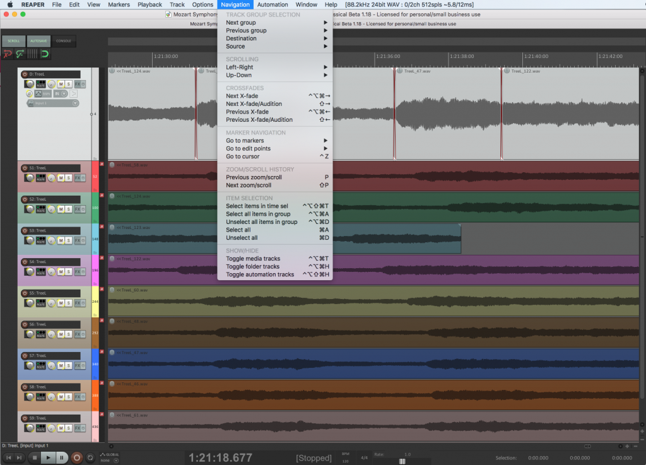Click the red Record transport button

[76, 457]
